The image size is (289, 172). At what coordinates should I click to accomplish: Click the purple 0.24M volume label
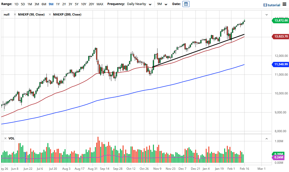[x=278, y=157]
